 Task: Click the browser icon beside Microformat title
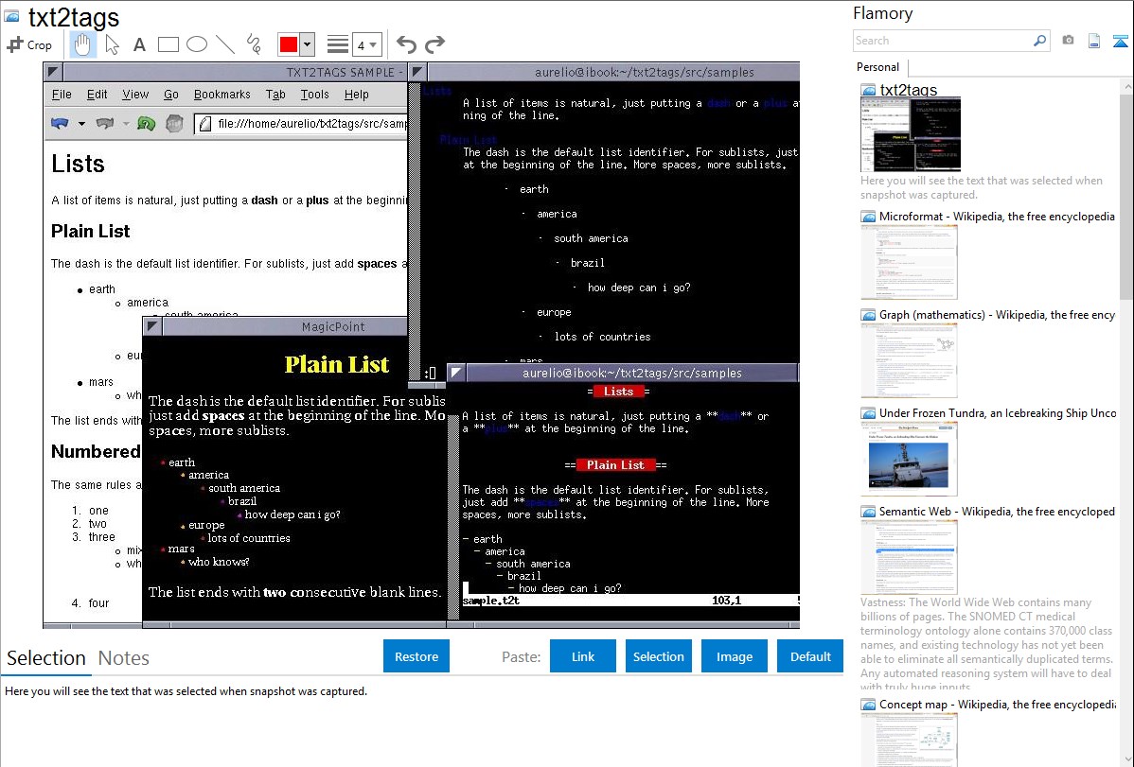pos(868,217)
